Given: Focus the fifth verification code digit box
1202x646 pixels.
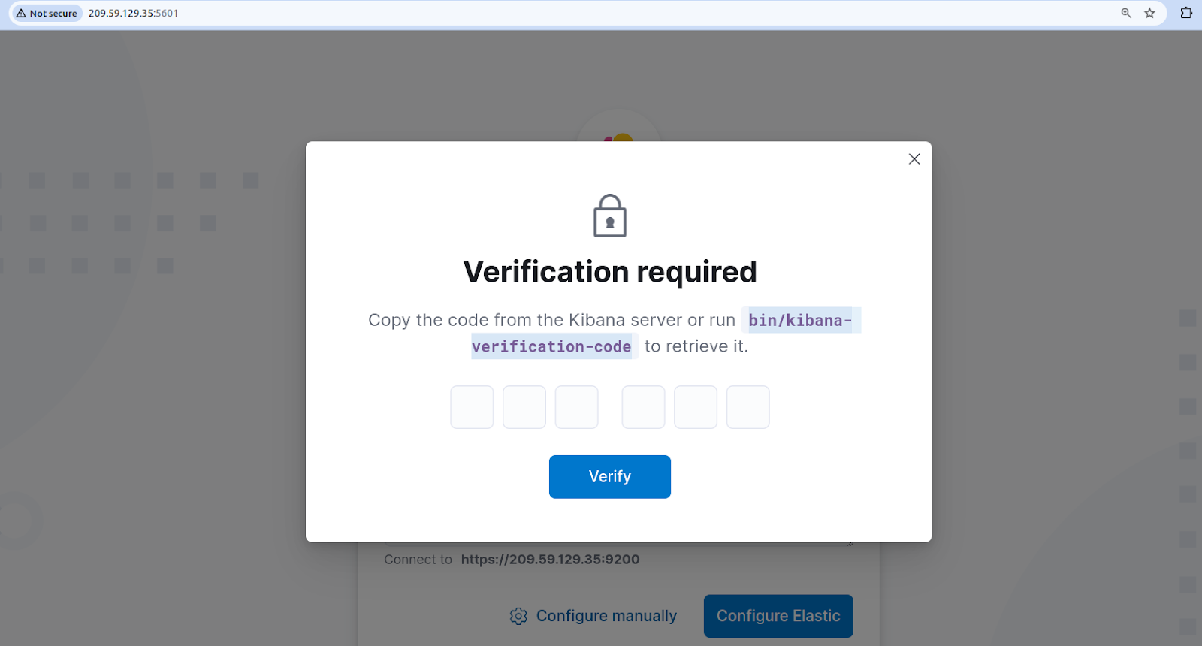Looking at the screenshot, I should (696, 407).
